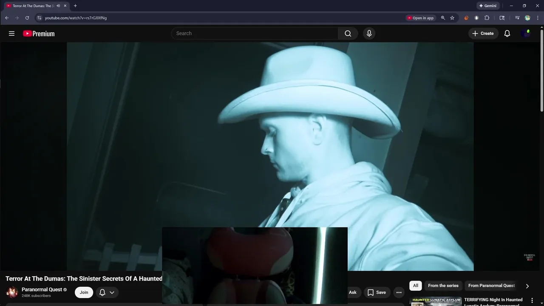Open the orange extension icon
Screen dimensions: 544x306
[466, 18]
